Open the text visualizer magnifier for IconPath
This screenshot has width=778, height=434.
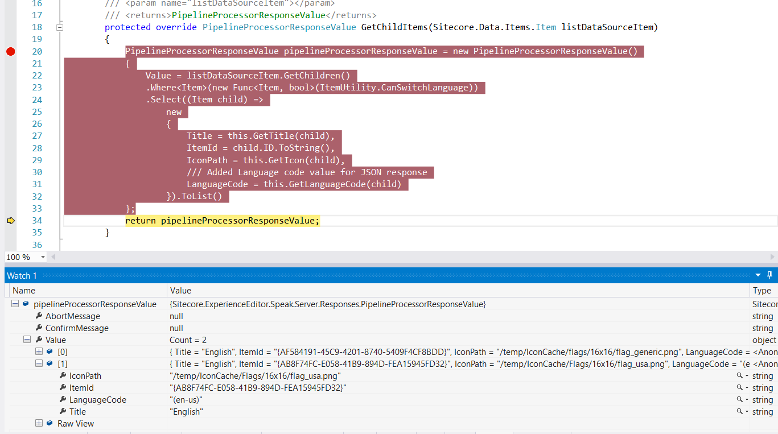(x=740, y=376)
